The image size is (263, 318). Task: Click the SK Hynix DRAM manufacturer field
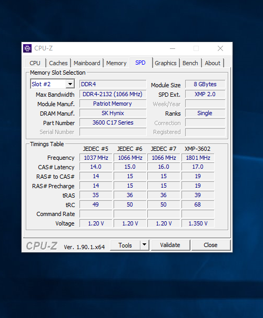click(113, 113)
